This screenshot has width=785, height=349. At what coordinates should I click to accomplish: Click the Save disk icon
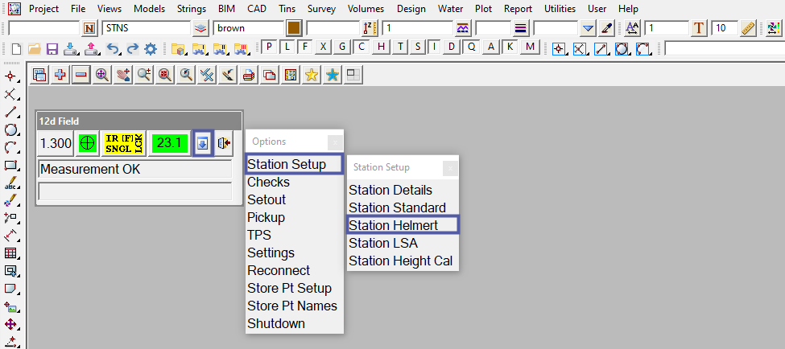click(52, 49)
